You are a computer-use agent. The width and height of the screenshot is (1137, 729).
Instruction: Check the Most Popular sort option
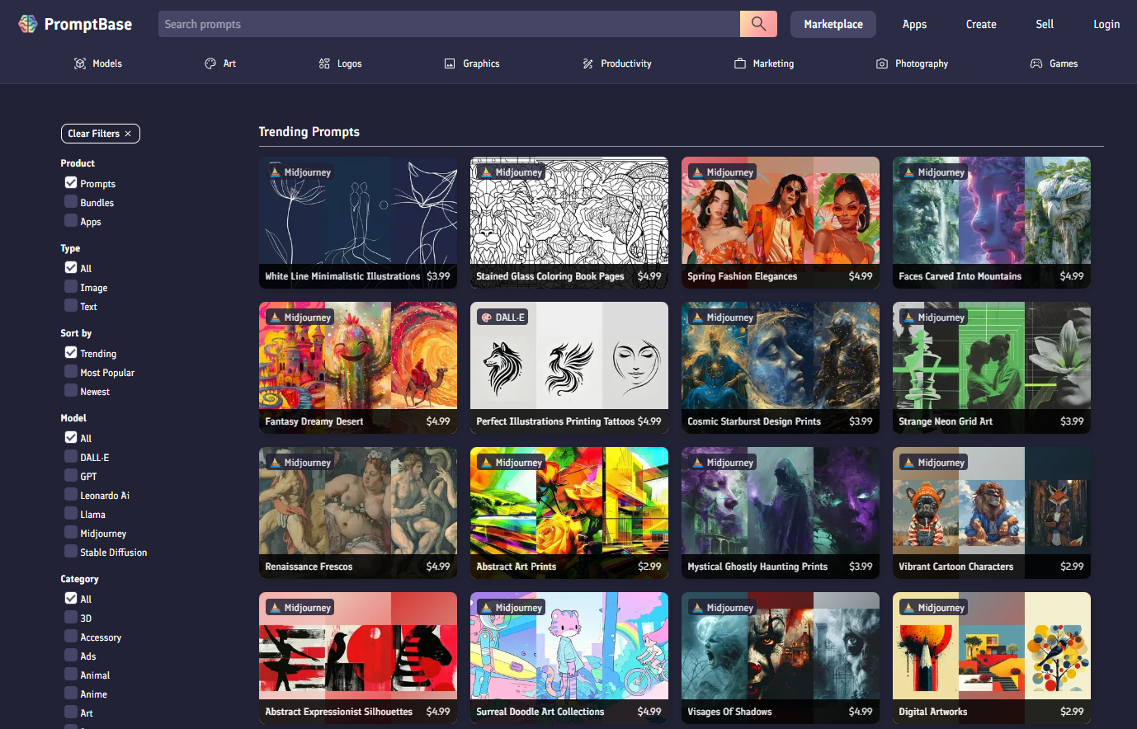pos(71,372)
